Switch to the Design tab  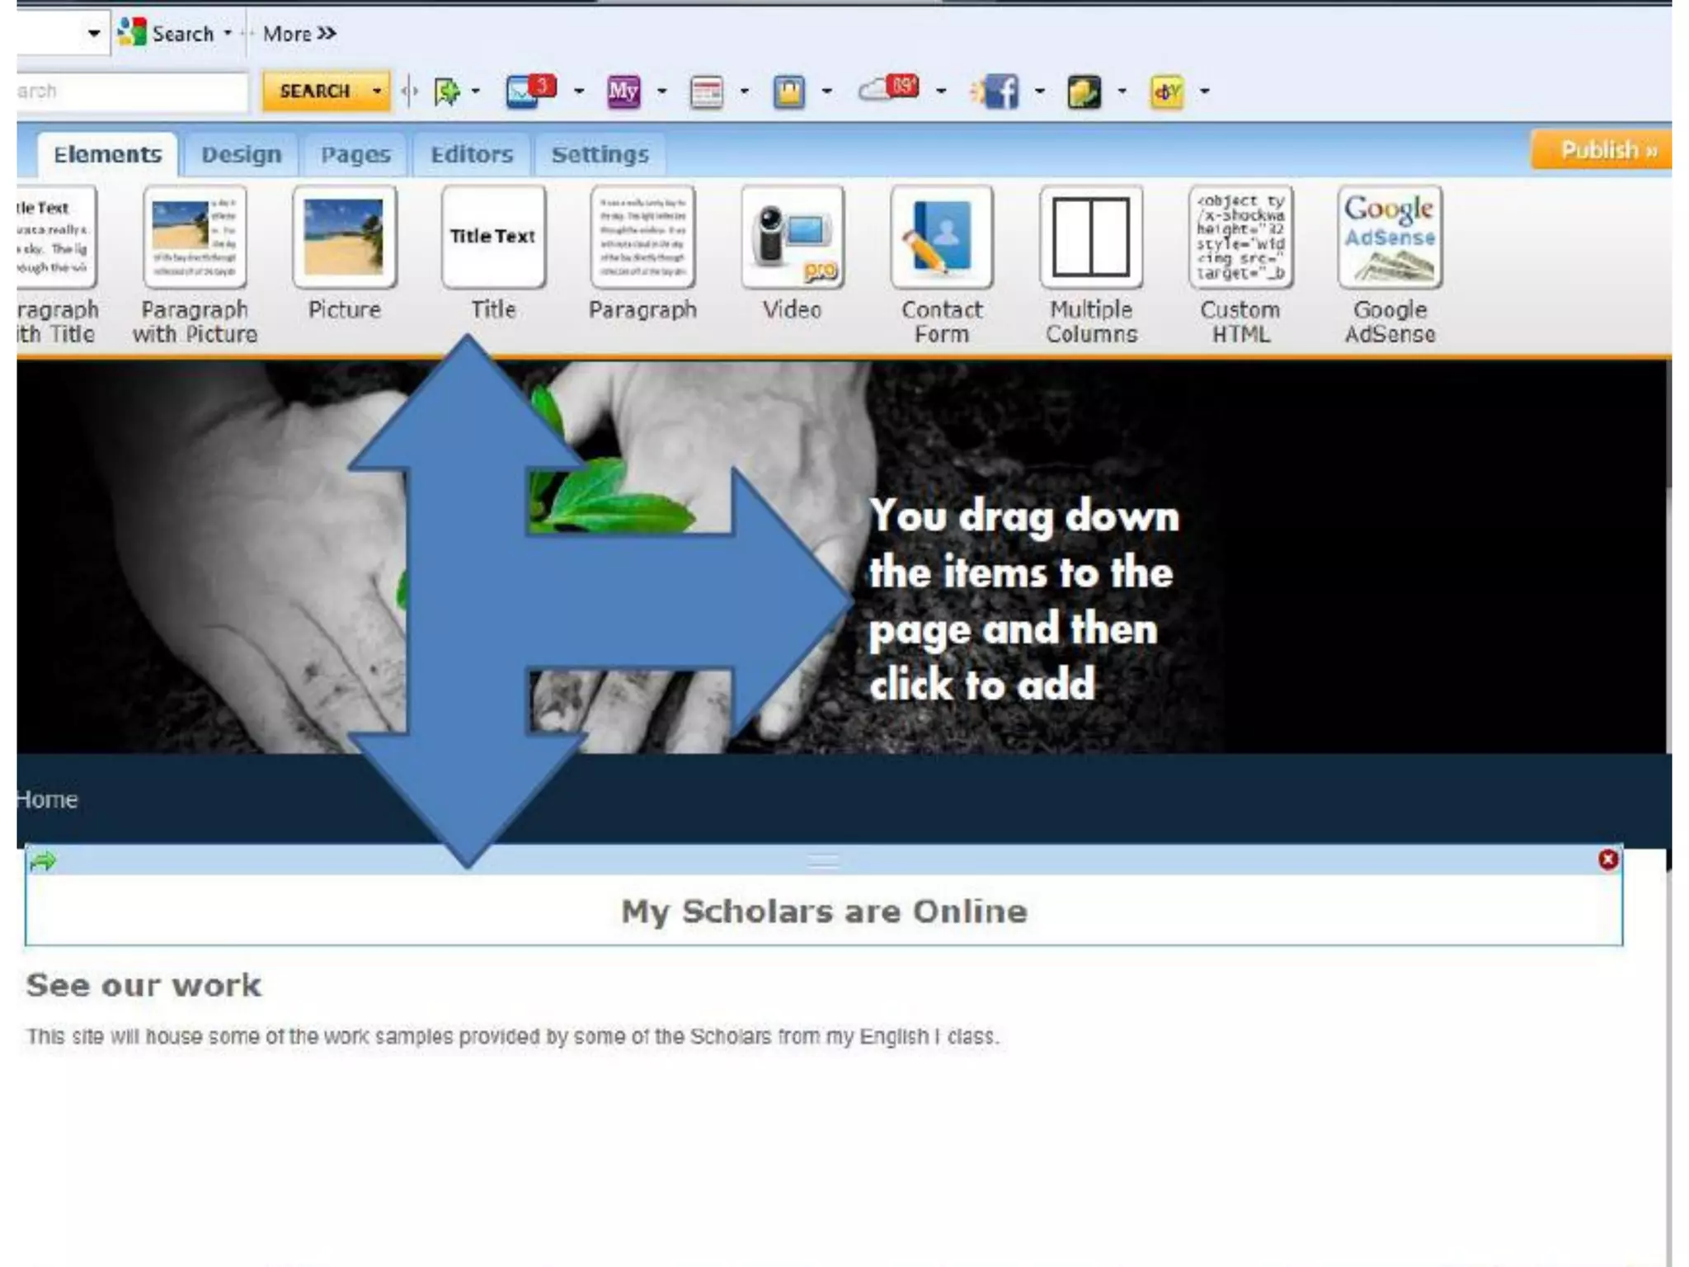(241, 154)
